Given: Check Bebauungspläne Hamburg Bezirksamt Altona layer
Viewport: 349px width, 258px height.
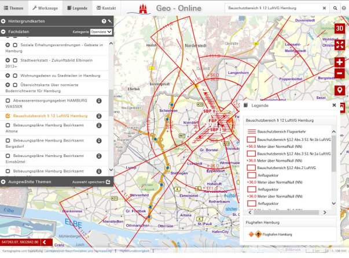Looking at the screenshot, I should (8, 125).
